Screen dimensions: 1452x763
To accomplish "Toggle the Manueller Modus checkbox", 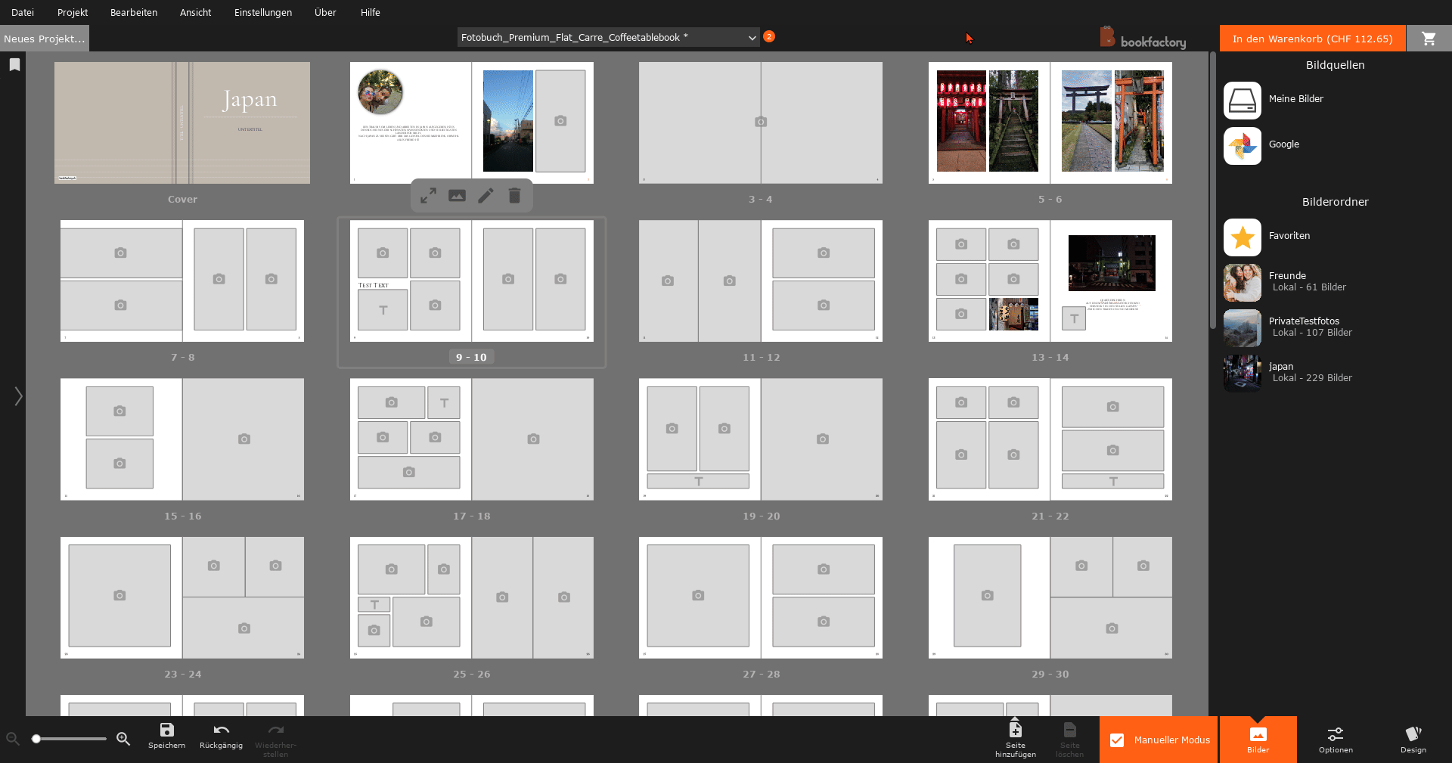I will tap(1117, 740).
